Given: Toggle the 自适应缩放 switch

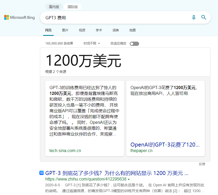Looking at the screenshot, I should coord(134,43).
